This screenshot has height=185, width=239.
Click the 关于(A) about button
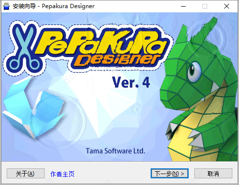26,174
